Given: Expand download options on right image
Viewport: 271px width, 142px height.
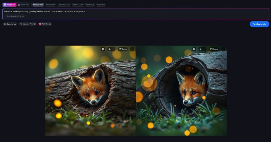Looking at the screenshot, I should 205,49.
